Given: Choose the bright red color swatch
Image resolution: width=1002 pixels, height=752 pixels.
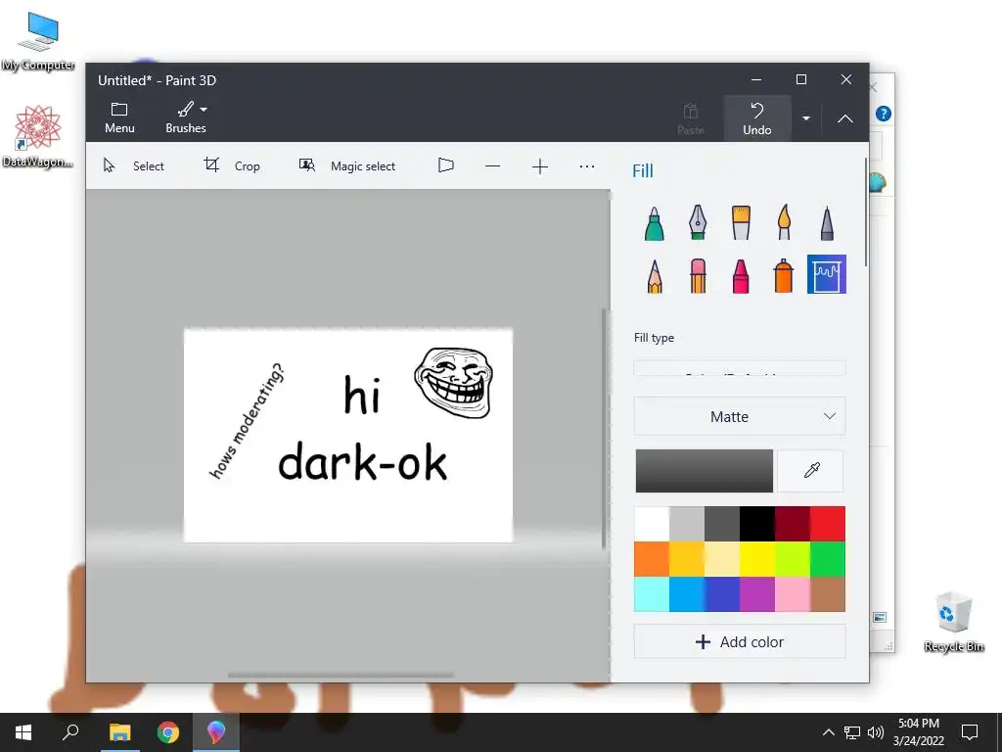Looking at the screenshot, I should [x=828, y=524].
